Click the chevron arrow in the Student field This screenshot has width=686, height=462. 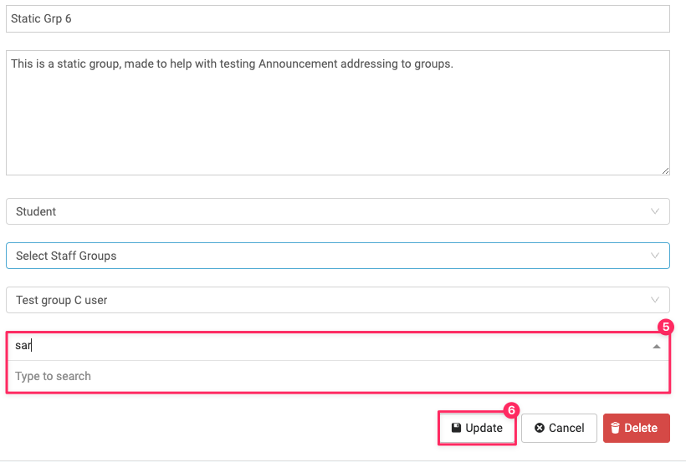(655, 211)
